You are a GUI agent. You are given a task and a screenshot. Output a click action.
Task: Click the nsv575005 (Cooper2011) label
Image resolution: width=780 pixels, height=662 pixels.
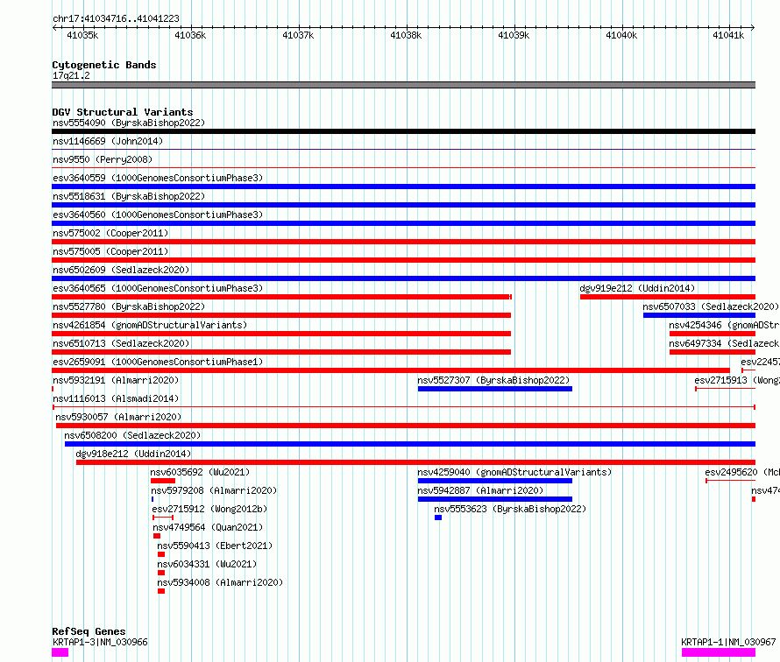[110, 251]
